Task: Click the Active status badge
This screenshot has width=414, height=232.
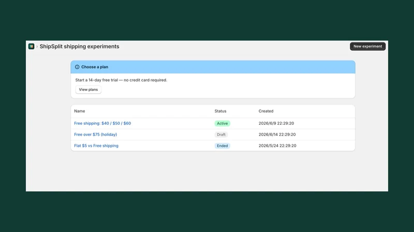Action: [223, 123]
